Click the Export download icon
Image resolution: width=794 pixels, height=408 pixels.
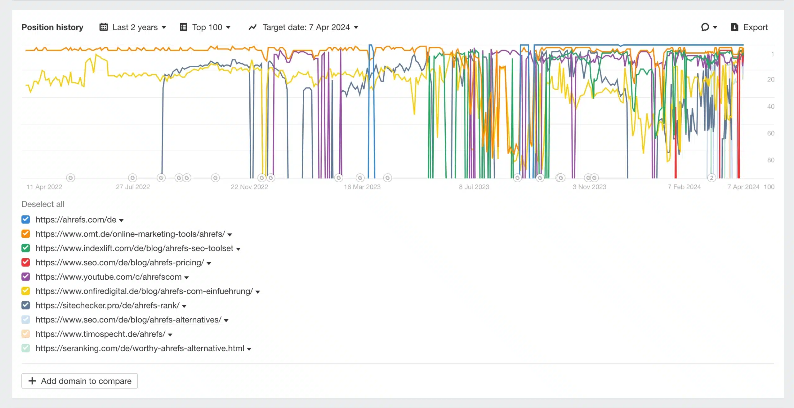734,27
